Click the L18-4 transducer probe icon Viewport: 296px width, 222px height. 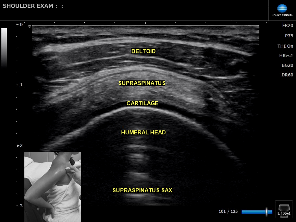click(284, 209)
